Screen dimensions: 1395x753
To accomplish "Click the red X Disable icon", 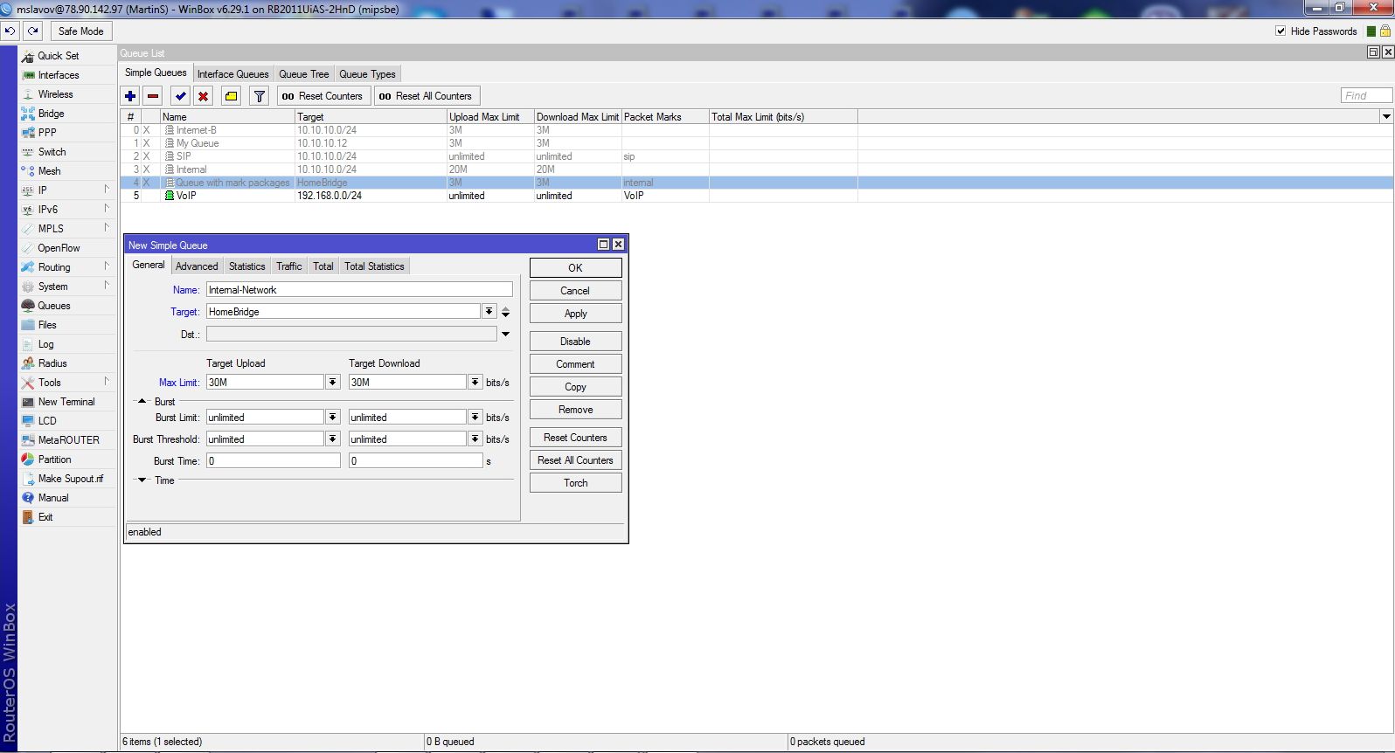I will [x=203, y=96].
